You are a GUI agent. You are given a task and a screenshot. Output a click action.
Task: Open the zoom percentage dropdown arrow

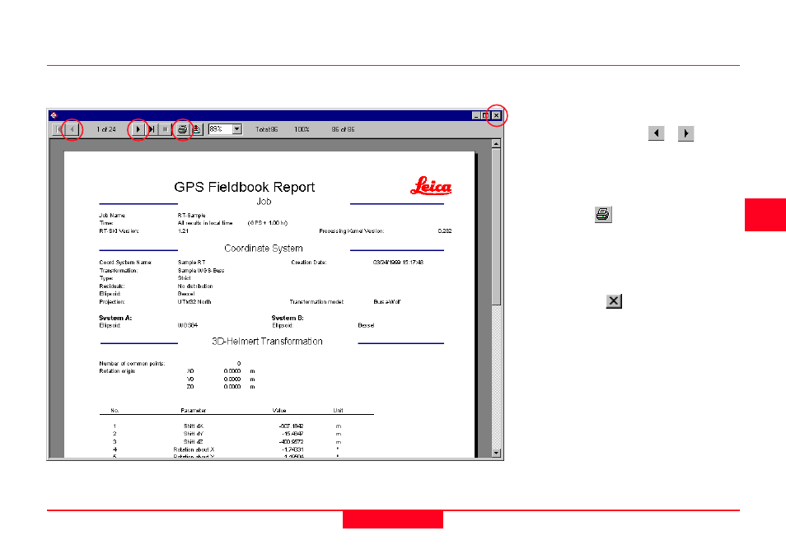237,129
